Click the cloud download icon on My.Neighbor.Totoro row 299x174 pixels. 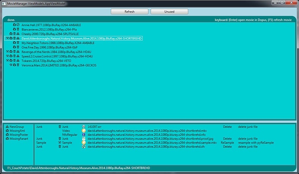[x=14, y=43]
